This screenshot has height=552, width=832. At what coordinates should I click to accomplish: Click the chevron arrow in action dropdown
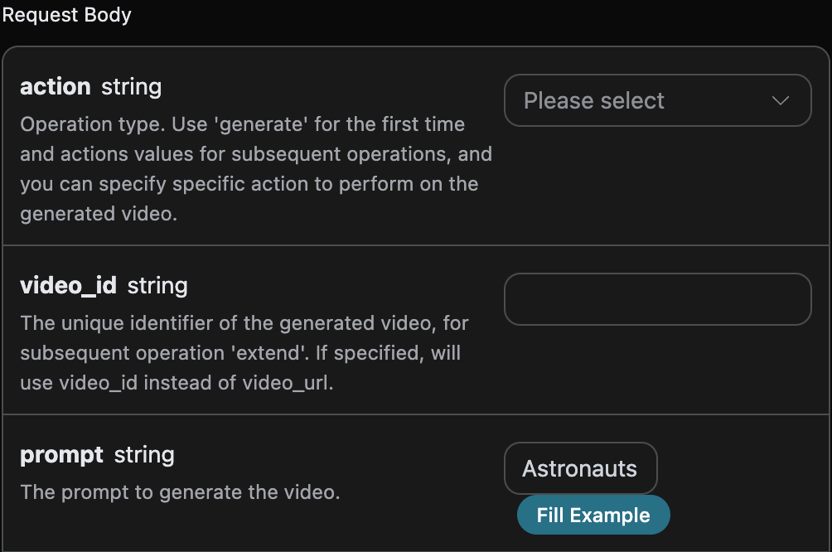[780, 101]
